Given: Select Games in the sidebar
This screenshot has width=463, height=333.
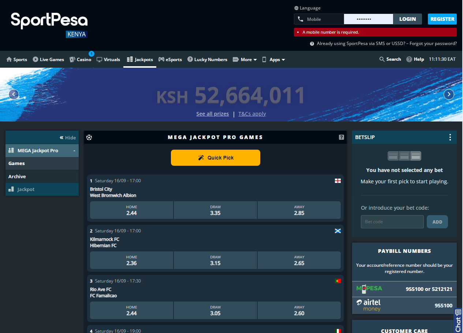Looking at the screenshot, I should [x=42, y=164].
